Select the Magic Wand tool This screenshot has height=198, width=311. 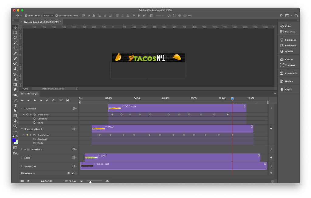click(15, 43)
